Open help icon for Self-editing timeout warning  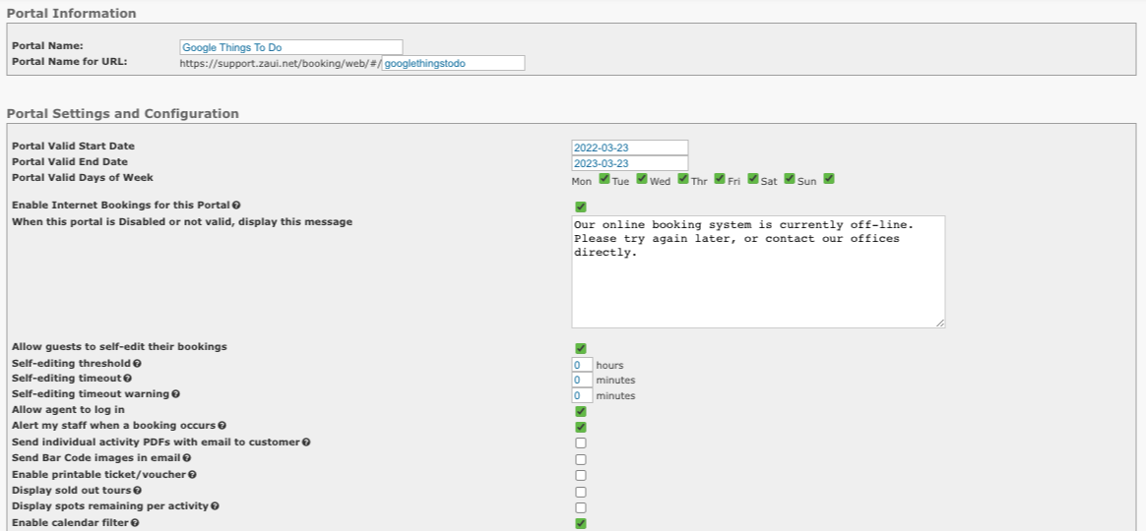click(175, 394)
